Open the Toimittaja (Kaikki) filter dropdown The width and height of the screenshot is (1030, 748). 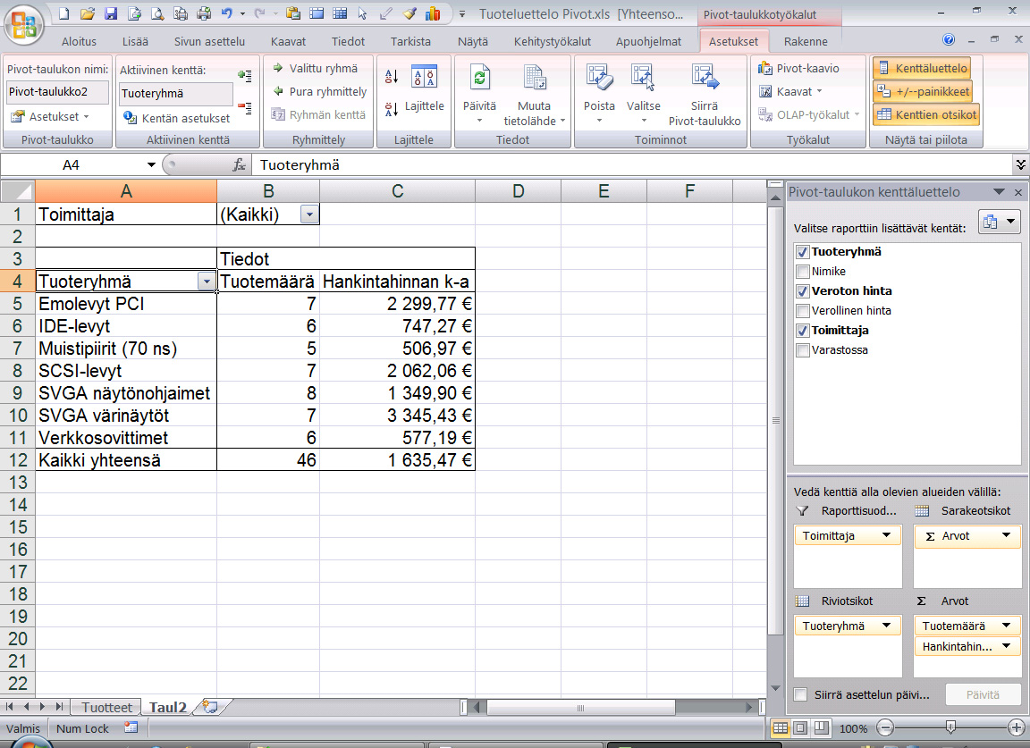[309, 214]
